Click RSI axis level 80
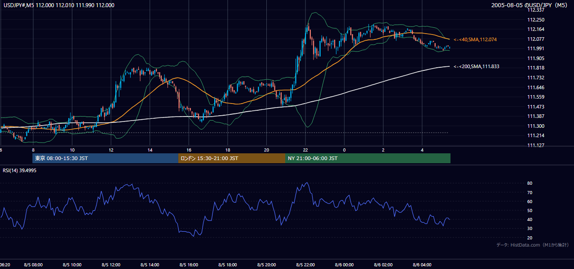Image resolution: width=574 pixels, height=269 pixels. (530, 183)
